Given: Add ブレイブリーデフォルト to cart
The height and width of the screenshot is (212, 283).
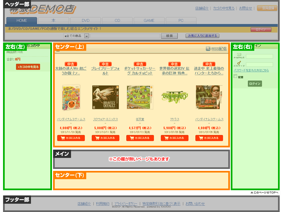Looking at the screenshot, I should pyautogui.click(x=106, y=138).
